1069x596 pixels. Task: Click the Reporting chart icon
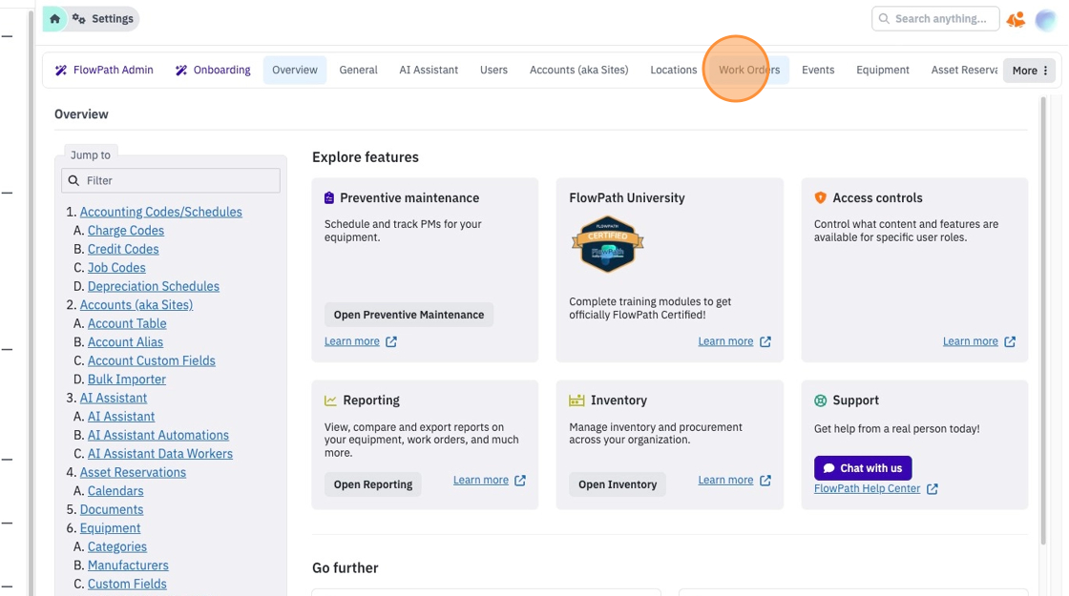click(x=330, y=401)
